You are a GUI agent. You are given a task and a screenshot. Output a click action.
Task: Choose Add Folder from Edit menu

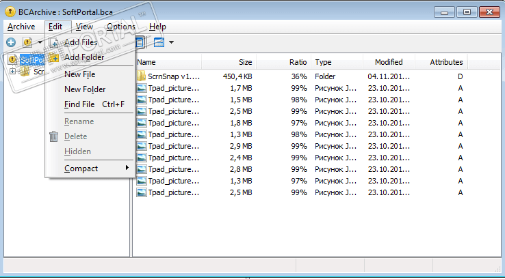click(x=84, y=57)
